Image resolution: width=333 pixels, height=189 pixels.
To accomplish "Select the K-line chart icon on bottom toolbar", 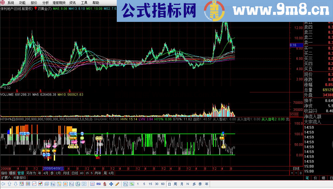I will pyautogui.click(x=40, y=184).
